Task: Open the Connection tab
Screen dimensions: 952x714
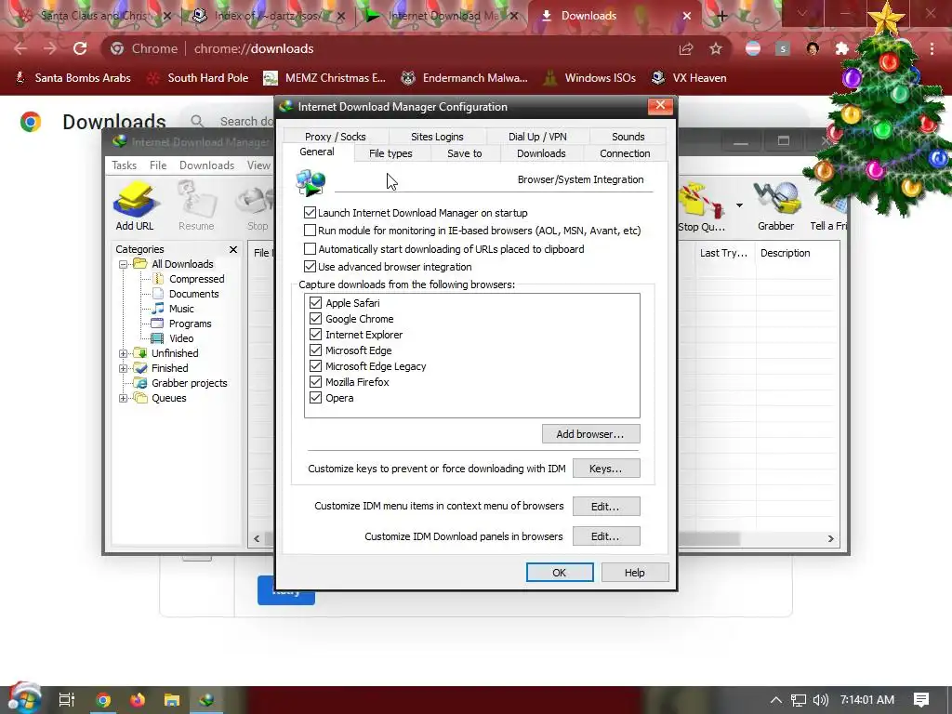Action: [625, 153]
